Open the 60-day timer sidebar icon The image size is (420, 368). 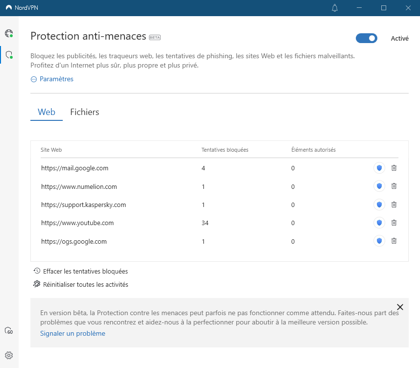click(x=9, y=330)
